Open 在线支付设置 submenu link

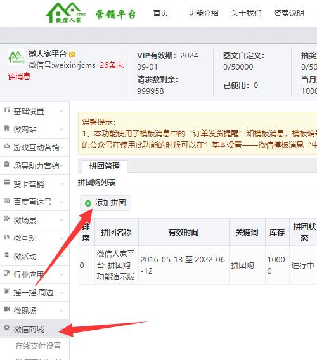(38, 346)
